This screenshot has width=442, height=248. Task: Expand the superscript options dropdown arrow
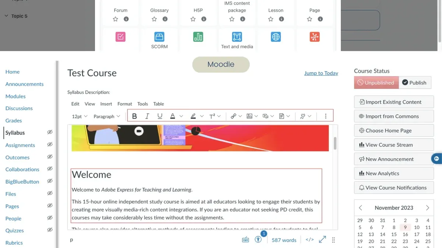coord(219,116)
